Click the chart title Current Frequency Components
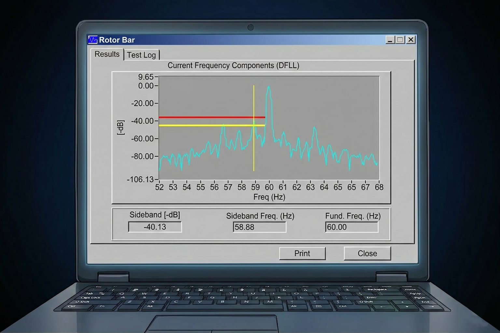The height and width of the screenshot is (333, 500). tap(233, 65)
